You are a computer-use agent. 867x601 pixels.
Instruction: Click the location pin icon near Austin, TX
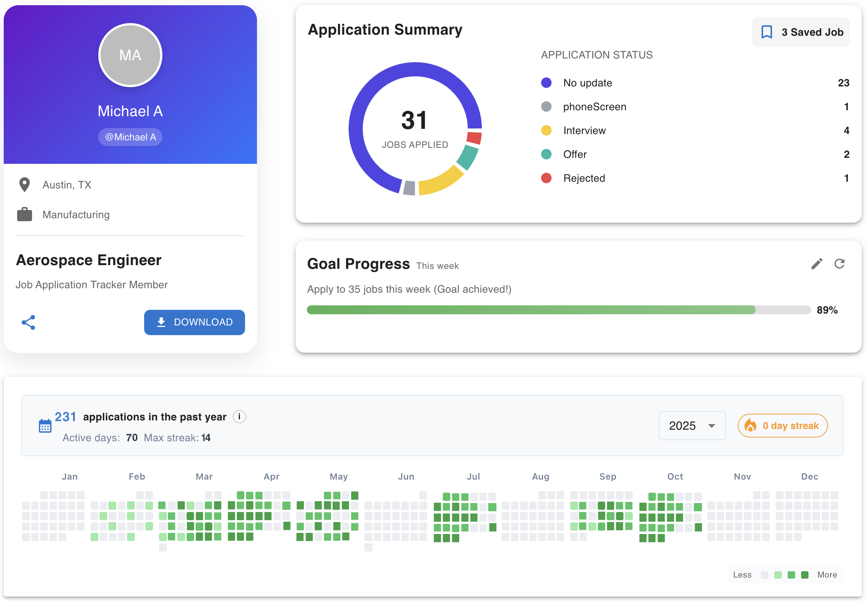tap(24, 184)
